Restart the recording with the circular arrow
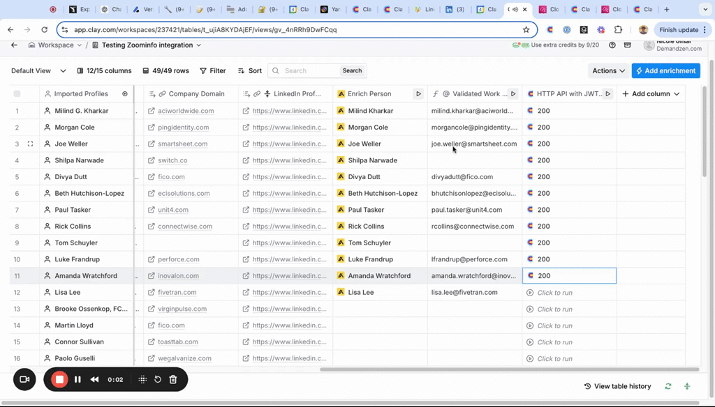The width and height of the screenshot is (715, 407). click(x=158, y=380)
